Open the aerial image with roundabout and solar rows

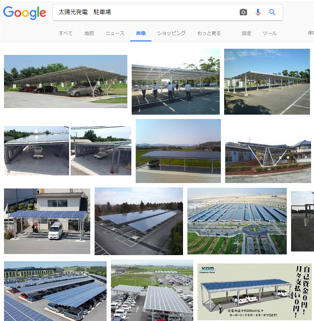(x=237, y=221)
